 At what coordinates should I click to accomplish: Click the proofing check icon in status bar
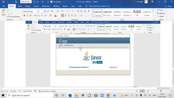(x=20, y=91)
